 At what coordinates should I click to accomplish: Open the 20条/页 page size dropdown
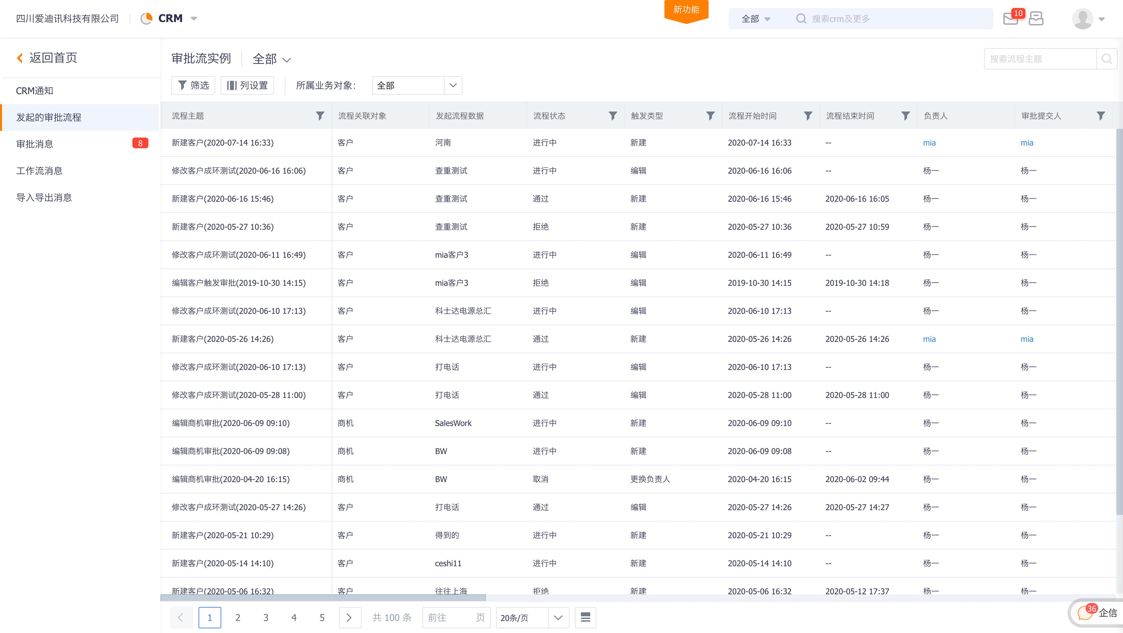point(532,617)
